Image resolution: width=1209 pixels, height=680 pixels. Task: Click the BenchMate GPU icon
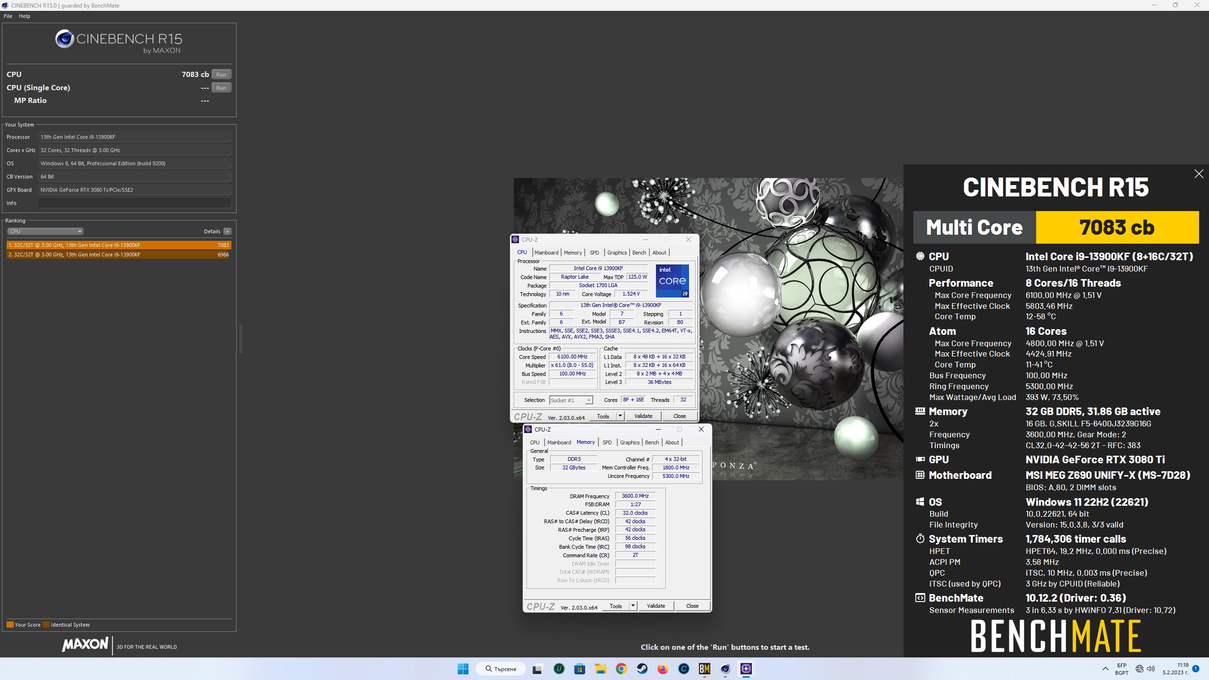(x=920, y=459)
